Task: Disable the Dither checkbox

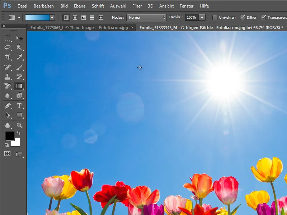Action: (243, 18)
